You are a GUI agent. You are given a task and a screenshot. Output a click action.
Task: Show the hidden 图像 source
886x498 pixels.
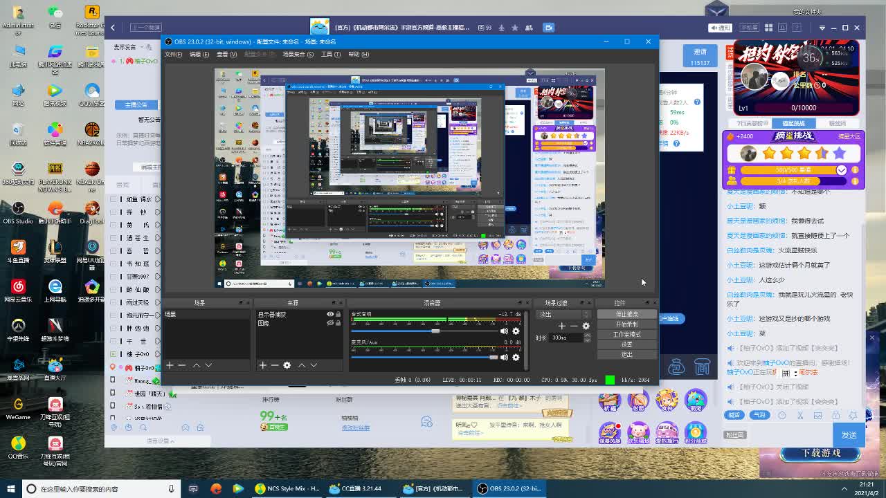point(330,323)
